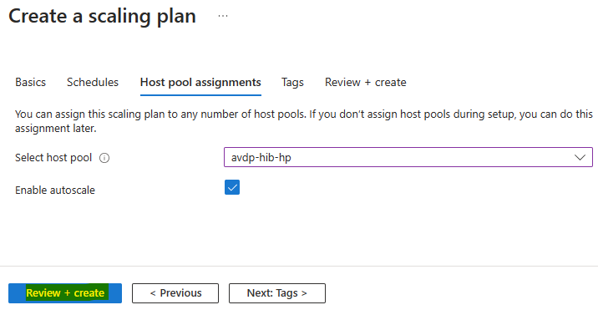598x310 pixels.
Task: Click the Create a scaling plan title
Action: [102, 17]
